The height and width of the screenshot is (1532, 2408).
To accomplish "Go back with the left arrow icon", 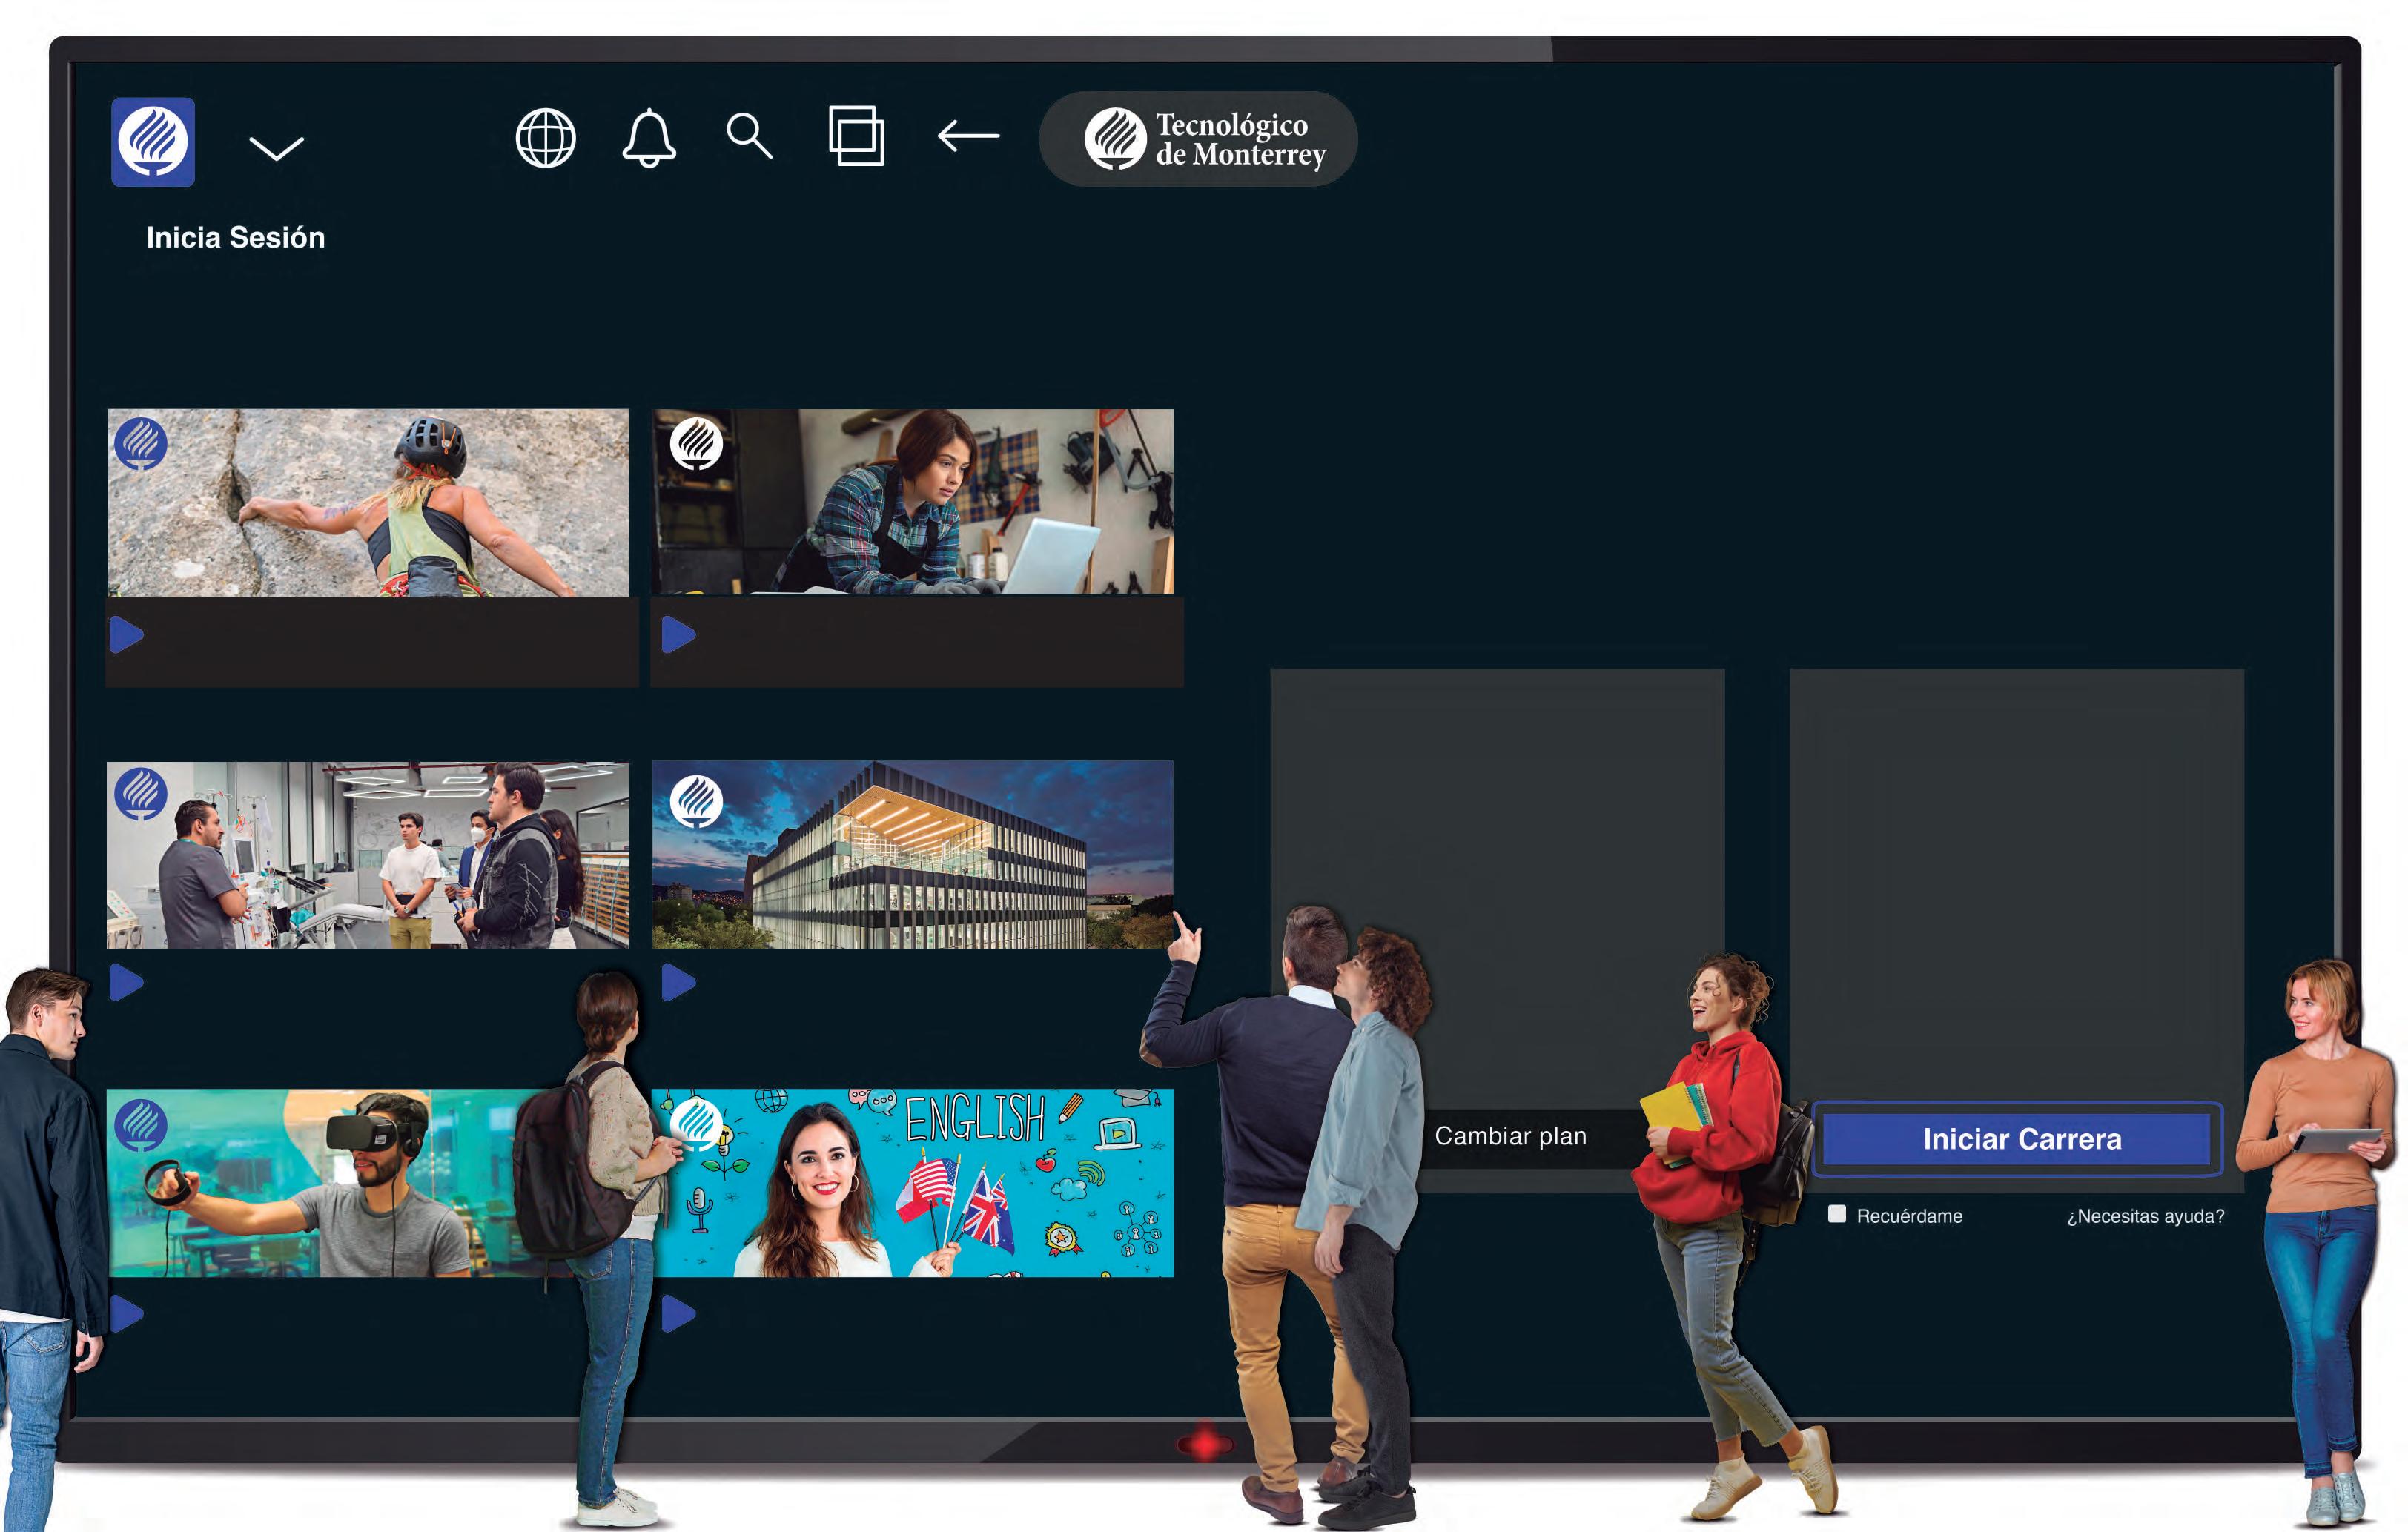I will (x=968, y=136).
